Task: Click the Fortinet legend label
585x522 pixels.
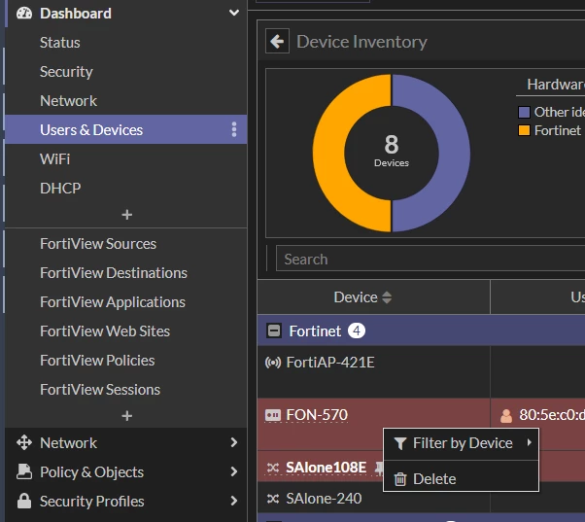Action: coord(558,130)
